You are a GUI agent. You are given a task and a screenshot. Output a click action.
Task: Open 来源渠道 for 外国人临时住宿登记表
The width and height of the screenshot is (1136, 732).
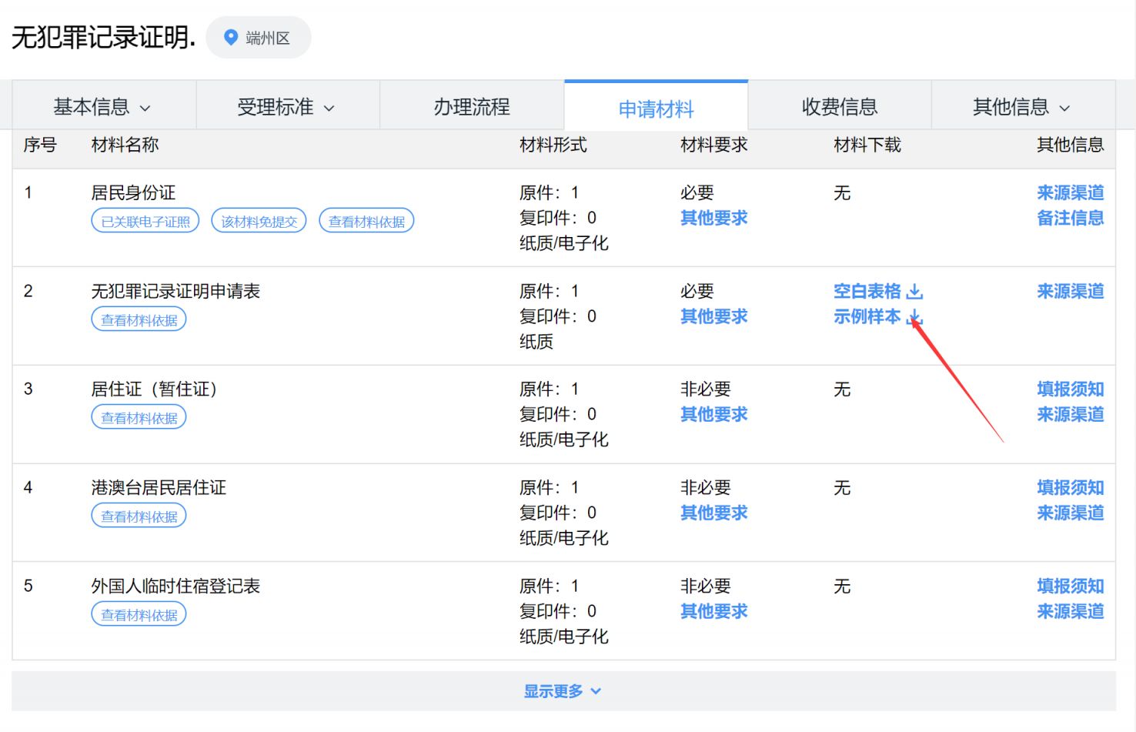[x=1070, y=612]
